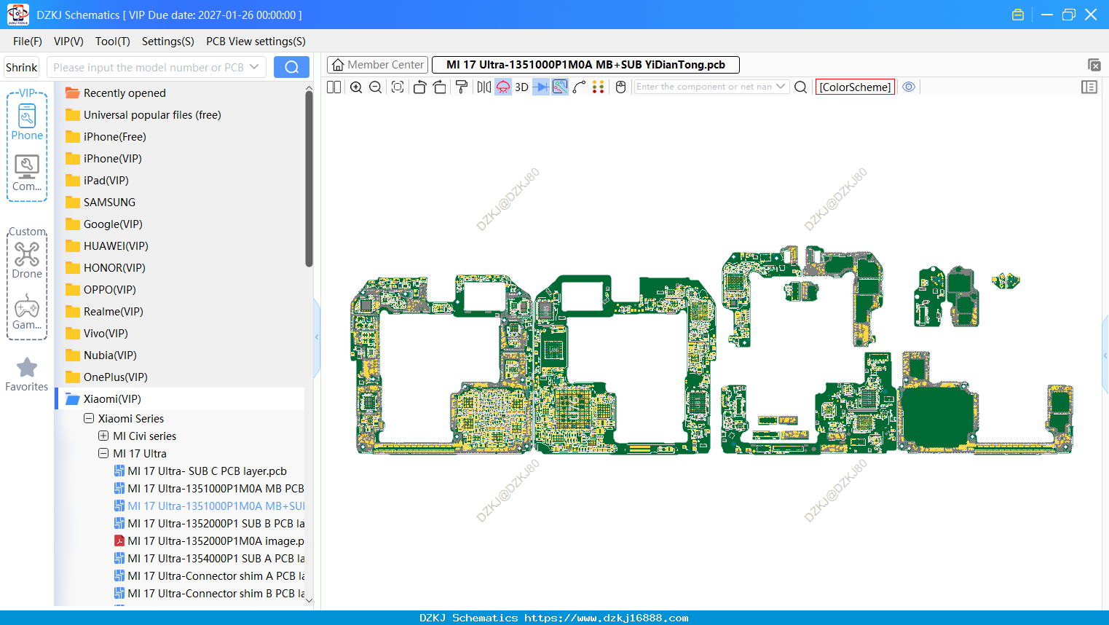Open the VIP(V) menu
This screenshot has width=1109, height=625.
(68, 42)
